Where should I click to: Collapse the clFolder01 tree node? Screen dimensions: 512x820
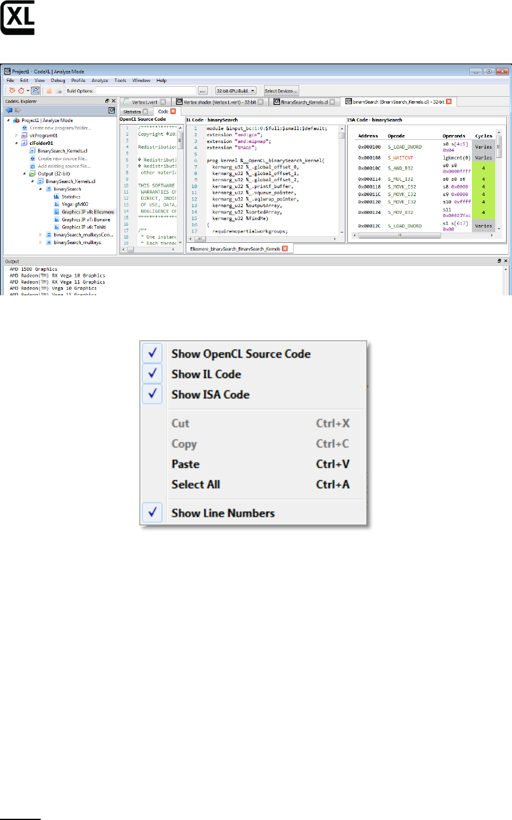click(x=17, y=143)
